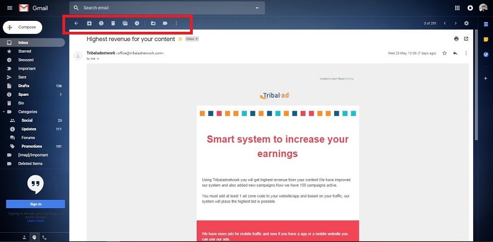The height and width of the screenshot is (242, 493).
Task: Report this email as spam
Action: [x=101, y=23]
